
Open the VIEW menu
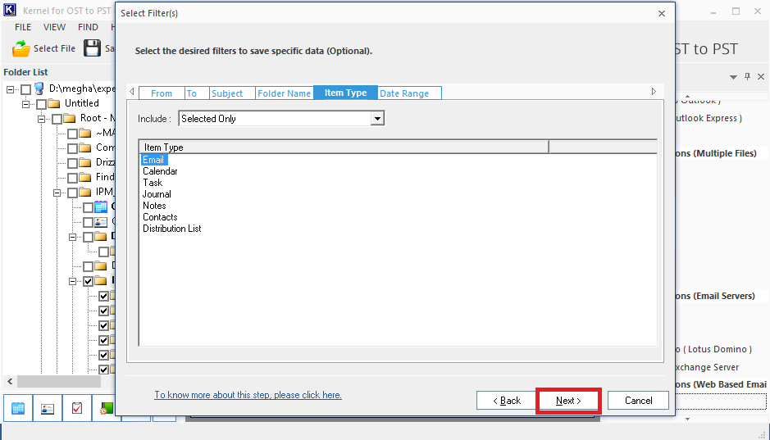[x=54, y=27]
